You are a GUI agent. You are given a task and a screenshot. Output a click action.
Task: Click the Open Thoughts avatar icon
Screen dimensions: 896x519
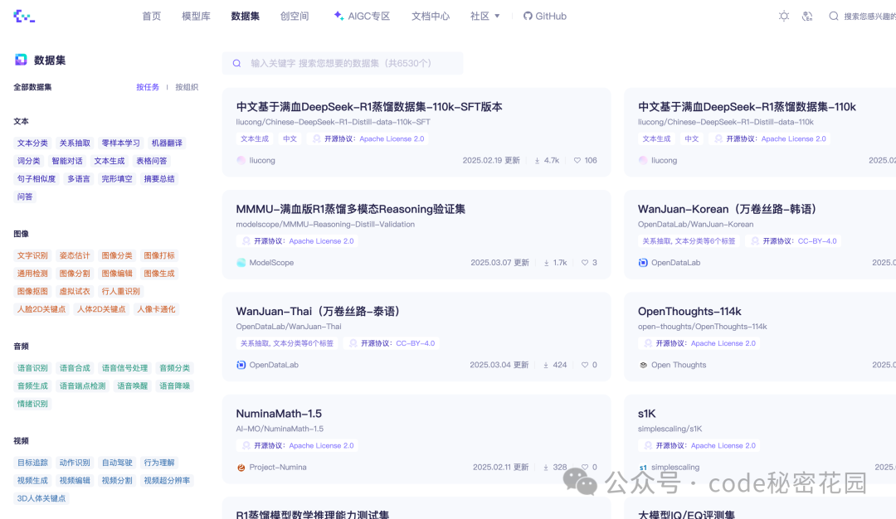pos(643,365)
